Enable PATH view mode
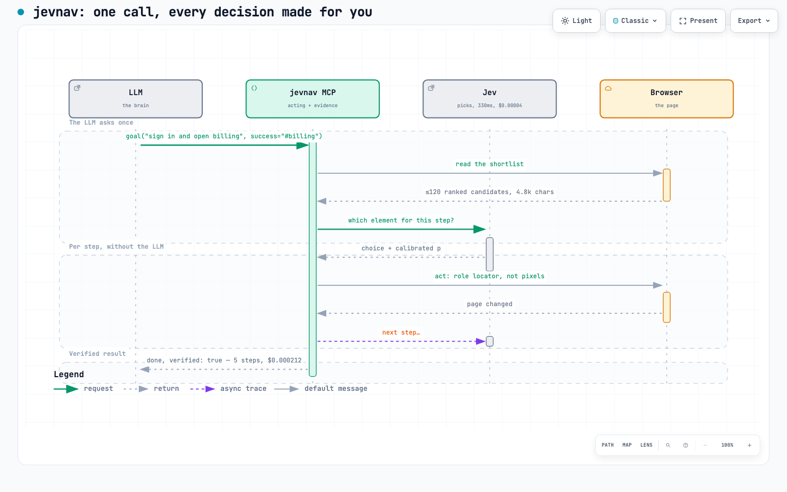Image resolution: width=787 pixels, height=492 pixels. tap(608, 445)
